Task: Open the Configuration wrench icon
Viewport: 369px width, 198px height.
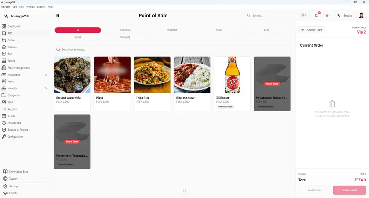Action: (x=4, y=137)
